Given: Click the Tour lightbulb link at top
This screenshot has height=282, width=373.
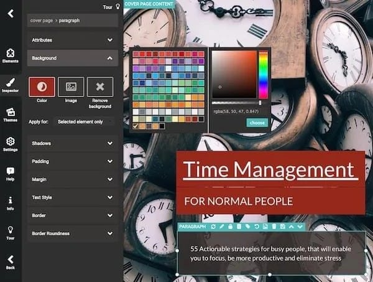Looking at the screenshot, I should point(111,7).
